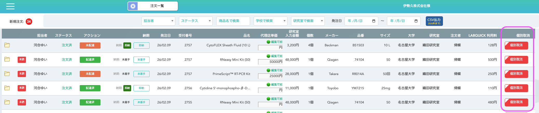Viewport: 539px width, 113px height.
Task: Toggle 配達済 status on the Cytidine row
Action: coord(90,88)
